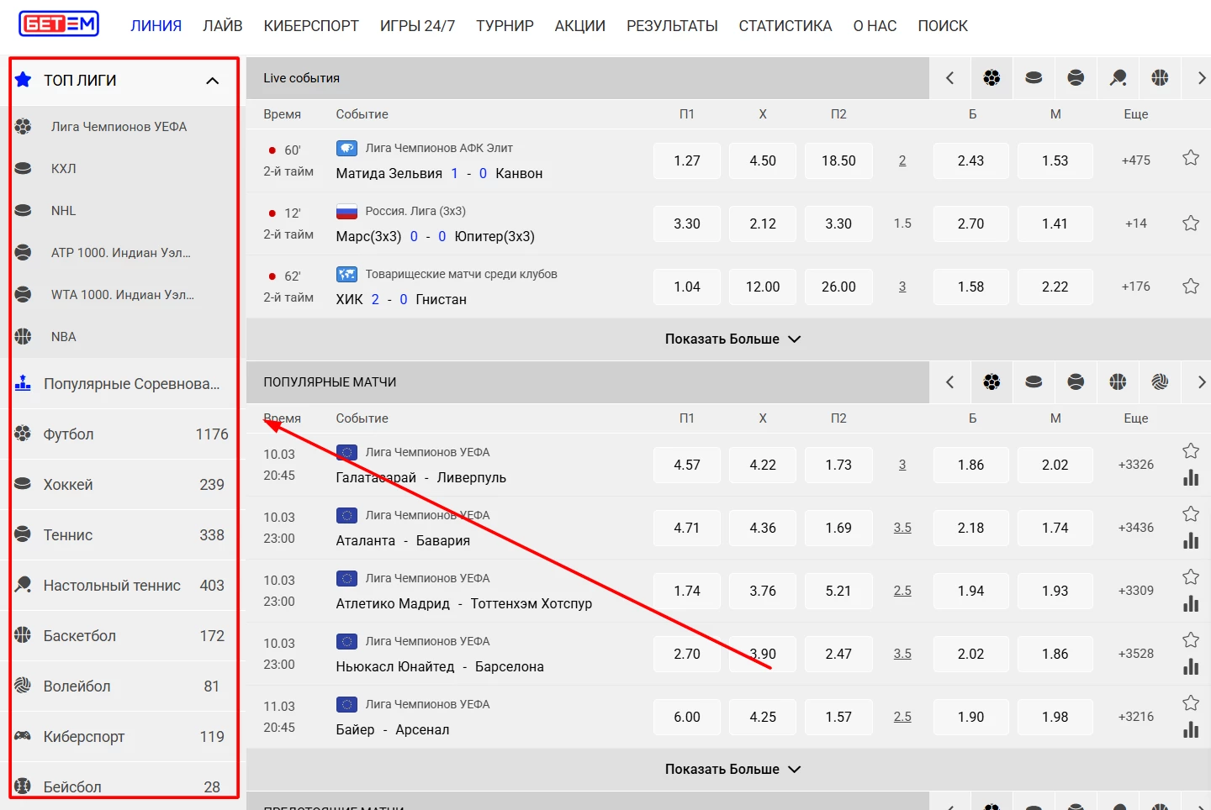The image size is (1211, 810).
Task: Select volleyball icon in Популярные матчи header
Action: click(x=1160, y=382)
